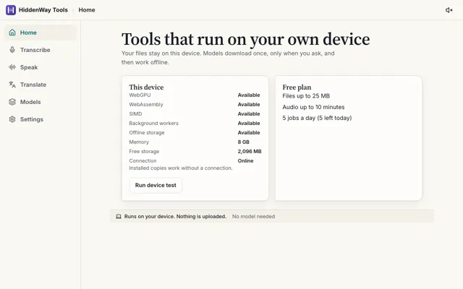Run the device test
The image size is (463, 289).
click(x=156, y=185)
